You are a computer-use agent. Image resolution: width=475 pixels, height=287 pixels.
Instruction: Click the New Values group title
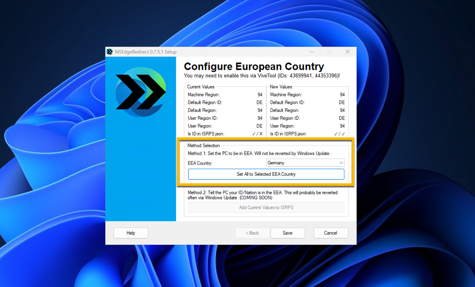click(x=281, y=87)
